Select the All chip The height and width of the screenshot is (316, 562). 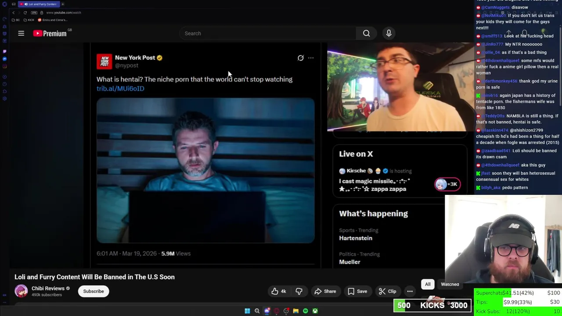point(428,284)
